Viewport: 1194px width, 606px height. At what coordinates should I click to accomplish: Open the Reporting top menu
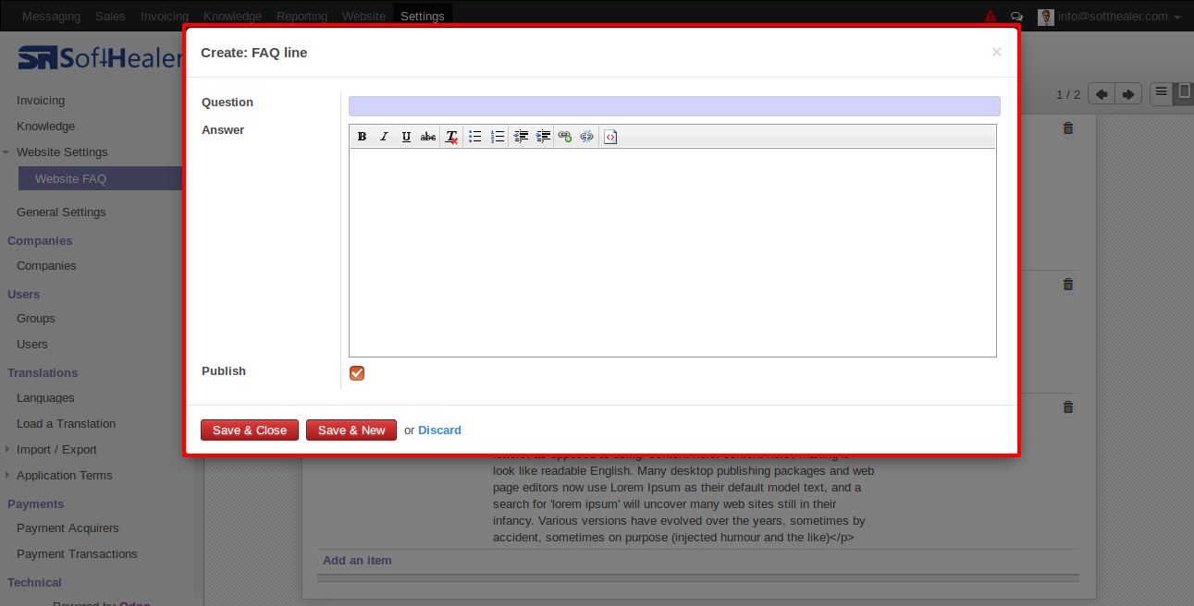point(302,16)
